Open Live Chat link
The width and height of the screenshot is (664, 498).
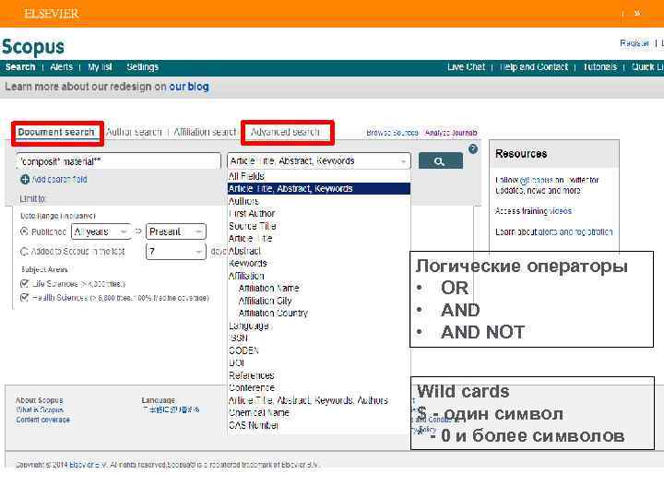tap(467, 67)
